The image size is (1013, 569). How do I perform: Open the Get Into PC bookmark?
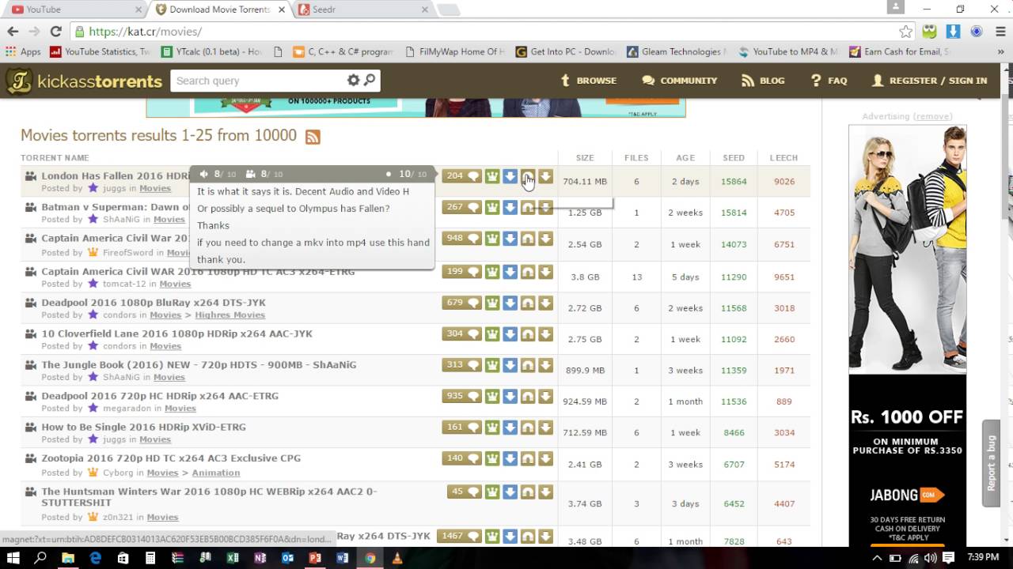point(566,51)
